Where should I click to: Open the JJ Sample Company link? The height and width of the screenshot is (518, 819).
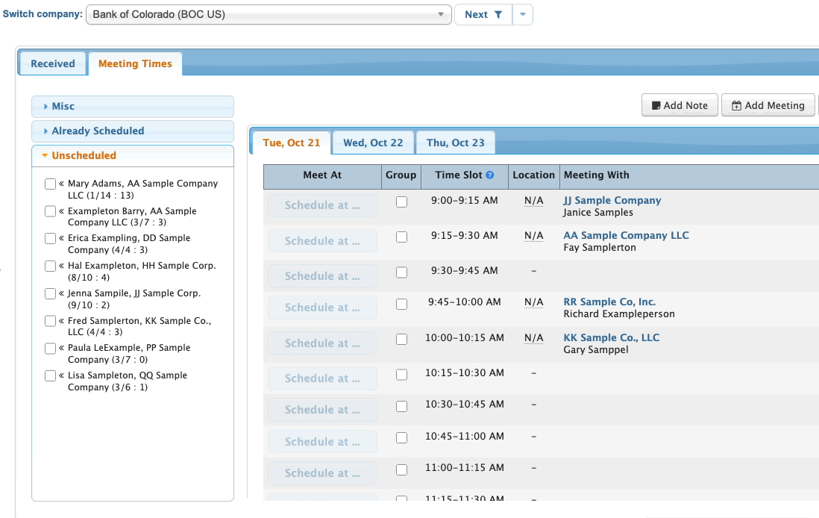[612, 200]
